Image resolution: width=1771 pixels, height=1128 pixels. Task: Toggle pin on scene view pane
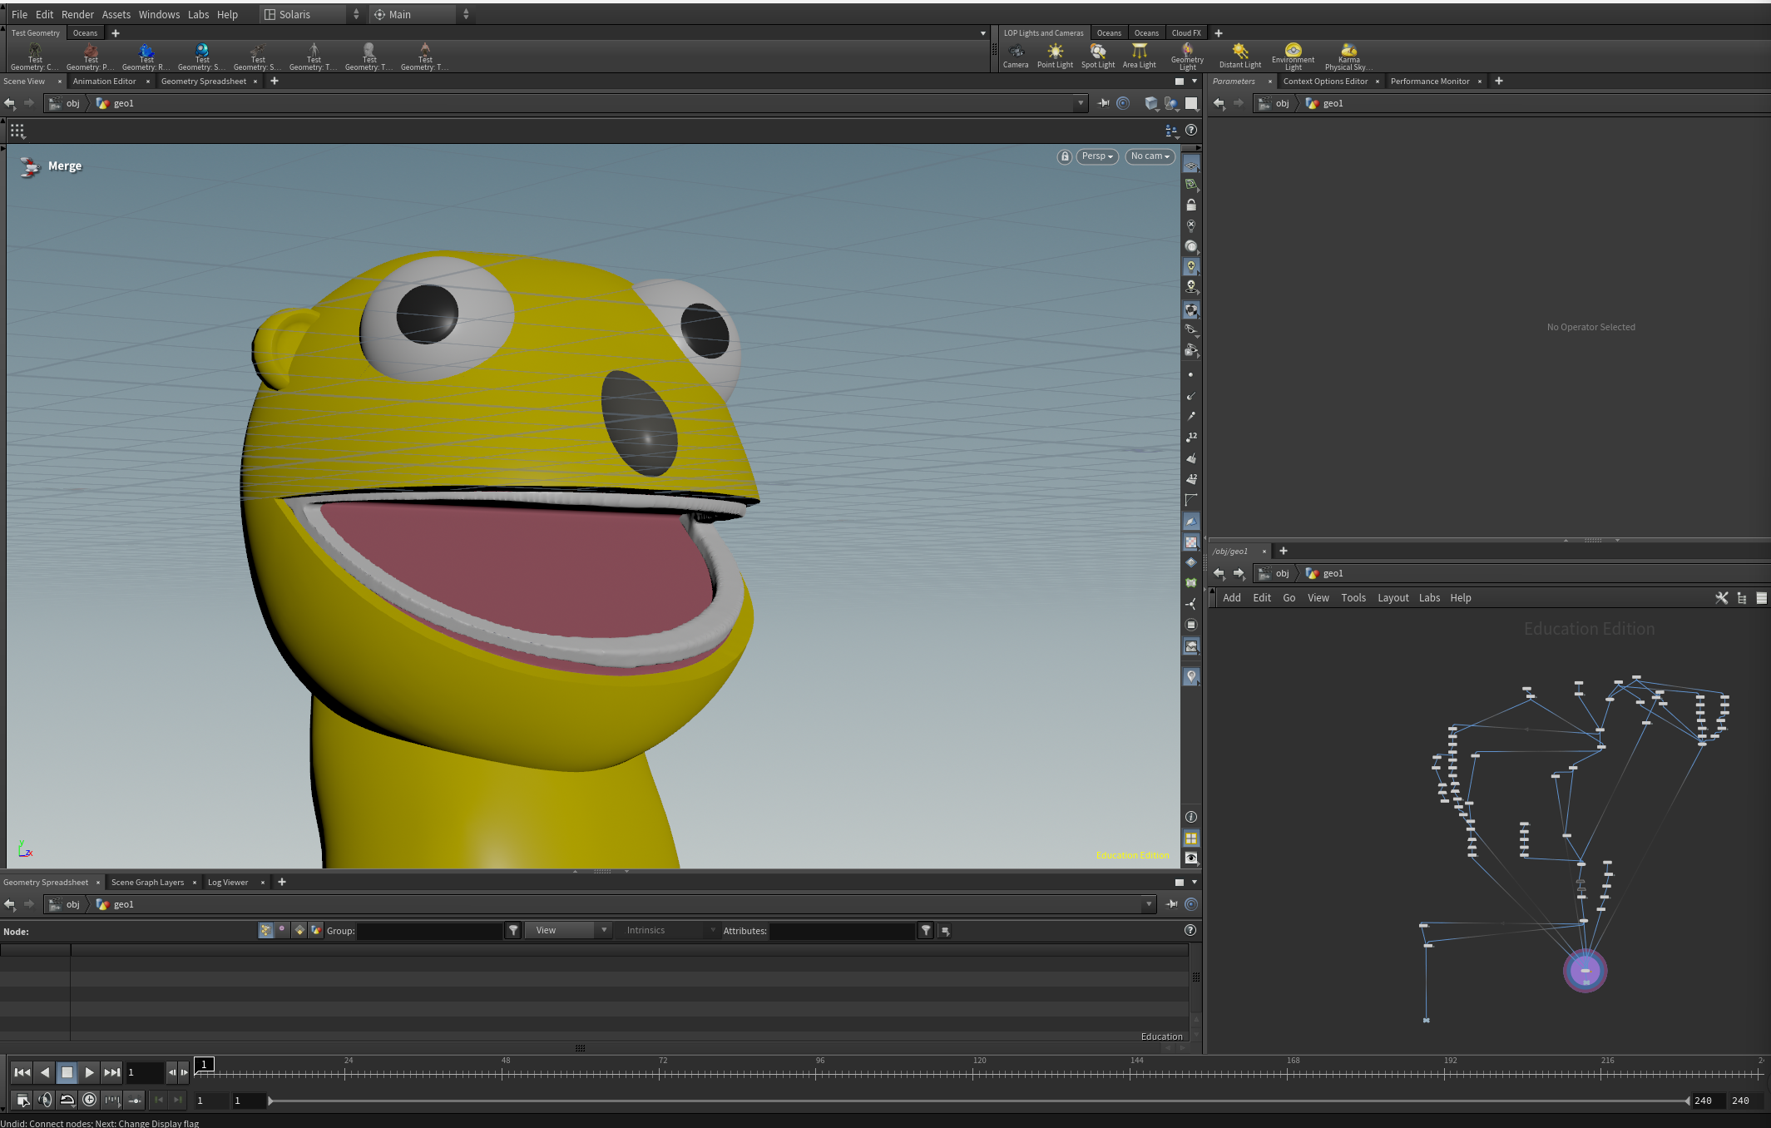(1104, 103)
